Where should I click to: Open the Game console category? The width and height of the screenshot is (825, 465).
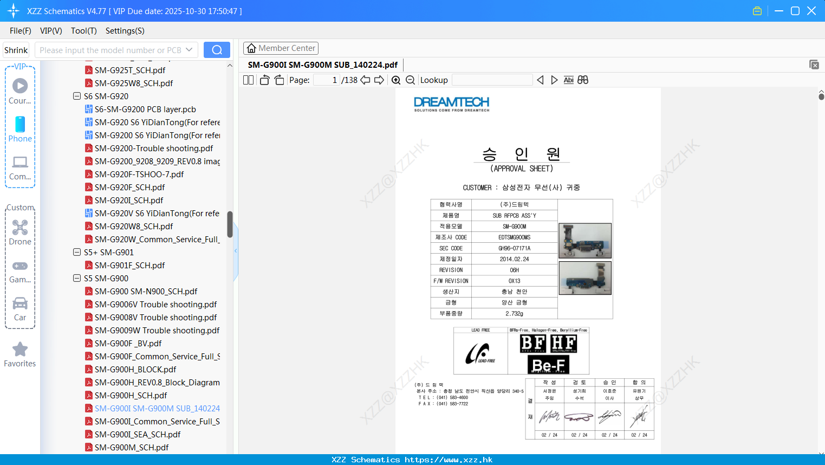(x=20, y=272)
